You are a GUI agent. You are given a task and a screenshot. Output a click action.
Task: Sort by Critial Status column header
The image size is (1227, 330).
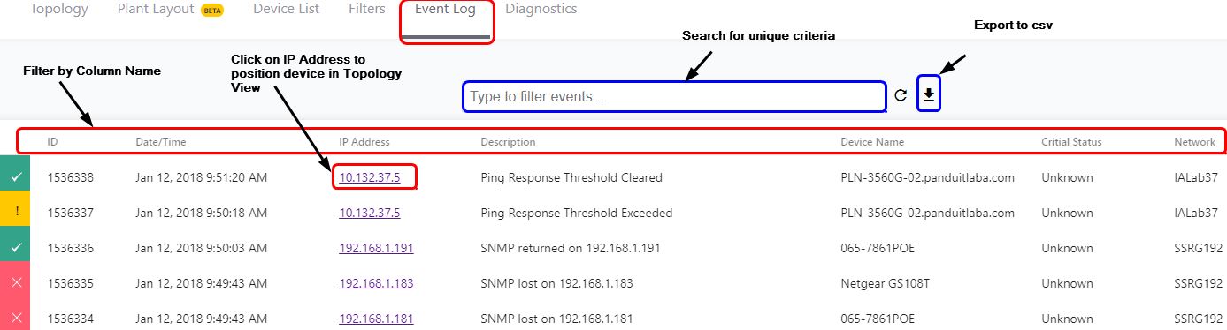coord(1071,141)
